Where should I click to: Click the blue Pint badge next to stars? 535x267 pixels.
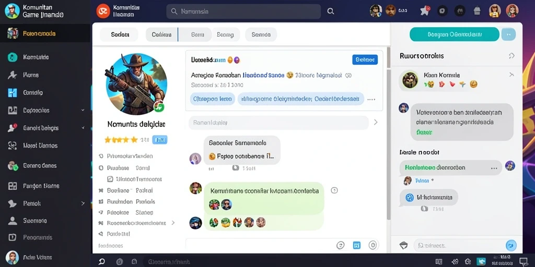click(x=159, y=140)
